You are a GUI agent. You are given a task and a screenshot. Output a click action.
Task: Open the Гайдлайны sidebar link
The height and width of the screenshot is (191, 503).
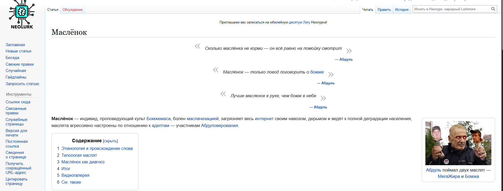(x=16, y=77)
